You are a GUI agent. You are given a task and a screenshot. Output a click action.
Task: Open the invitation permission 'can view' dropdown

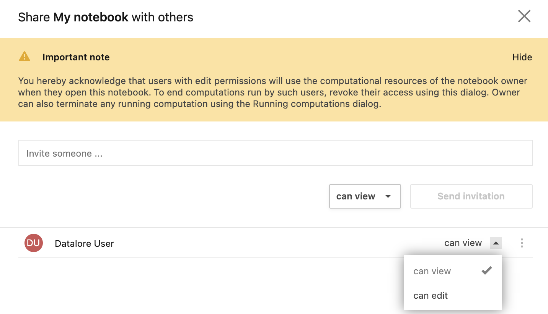pos(365,196)
